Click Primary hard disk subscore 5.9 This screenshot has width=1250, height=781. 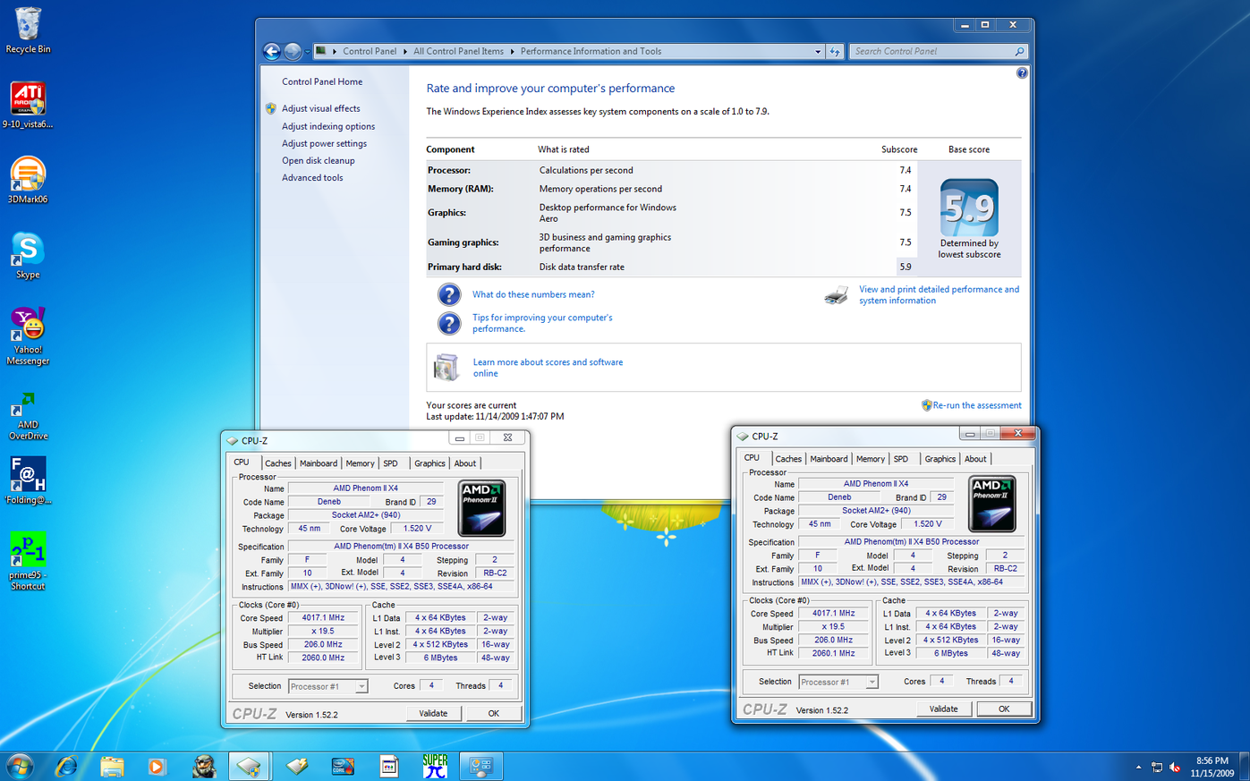pyautogui.click(x=906, y=267)
